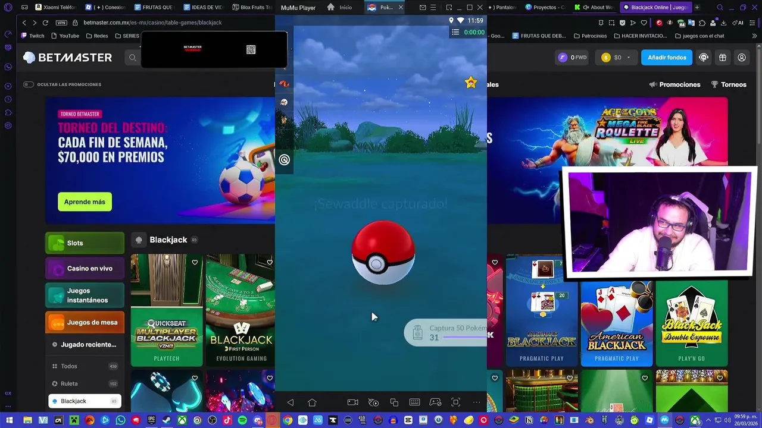This screenshot has width=762, height=428.
Task: Open the Promociones link
Action: pyautogui.click(x=674, y=84)
